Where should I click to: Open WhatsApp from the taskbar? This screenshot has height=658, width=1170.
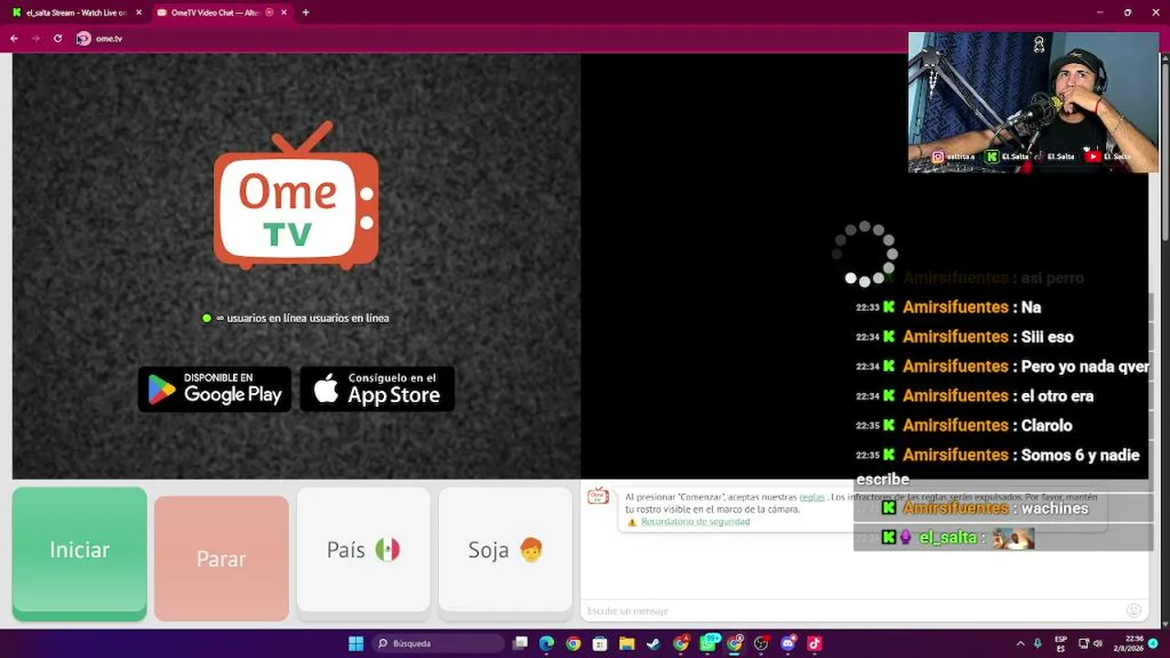click(x=708, y=643)
